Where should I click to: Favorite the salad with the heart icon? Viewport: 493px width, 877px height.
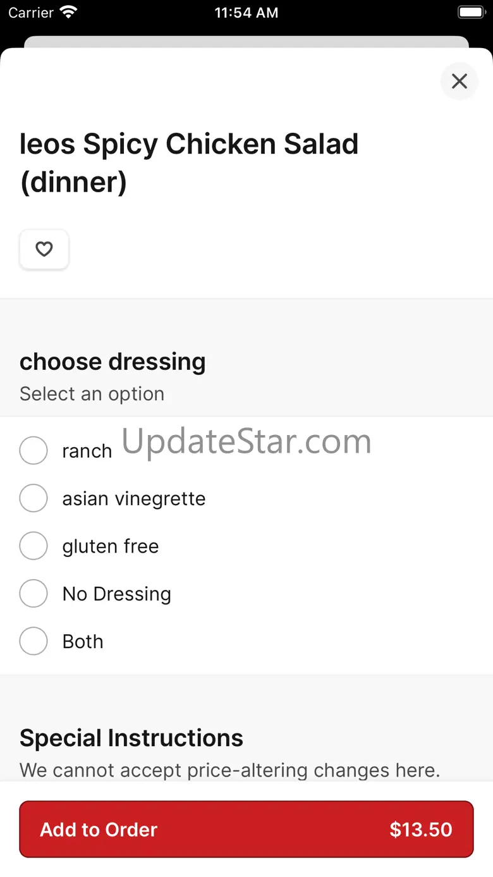tap(44, 250)
